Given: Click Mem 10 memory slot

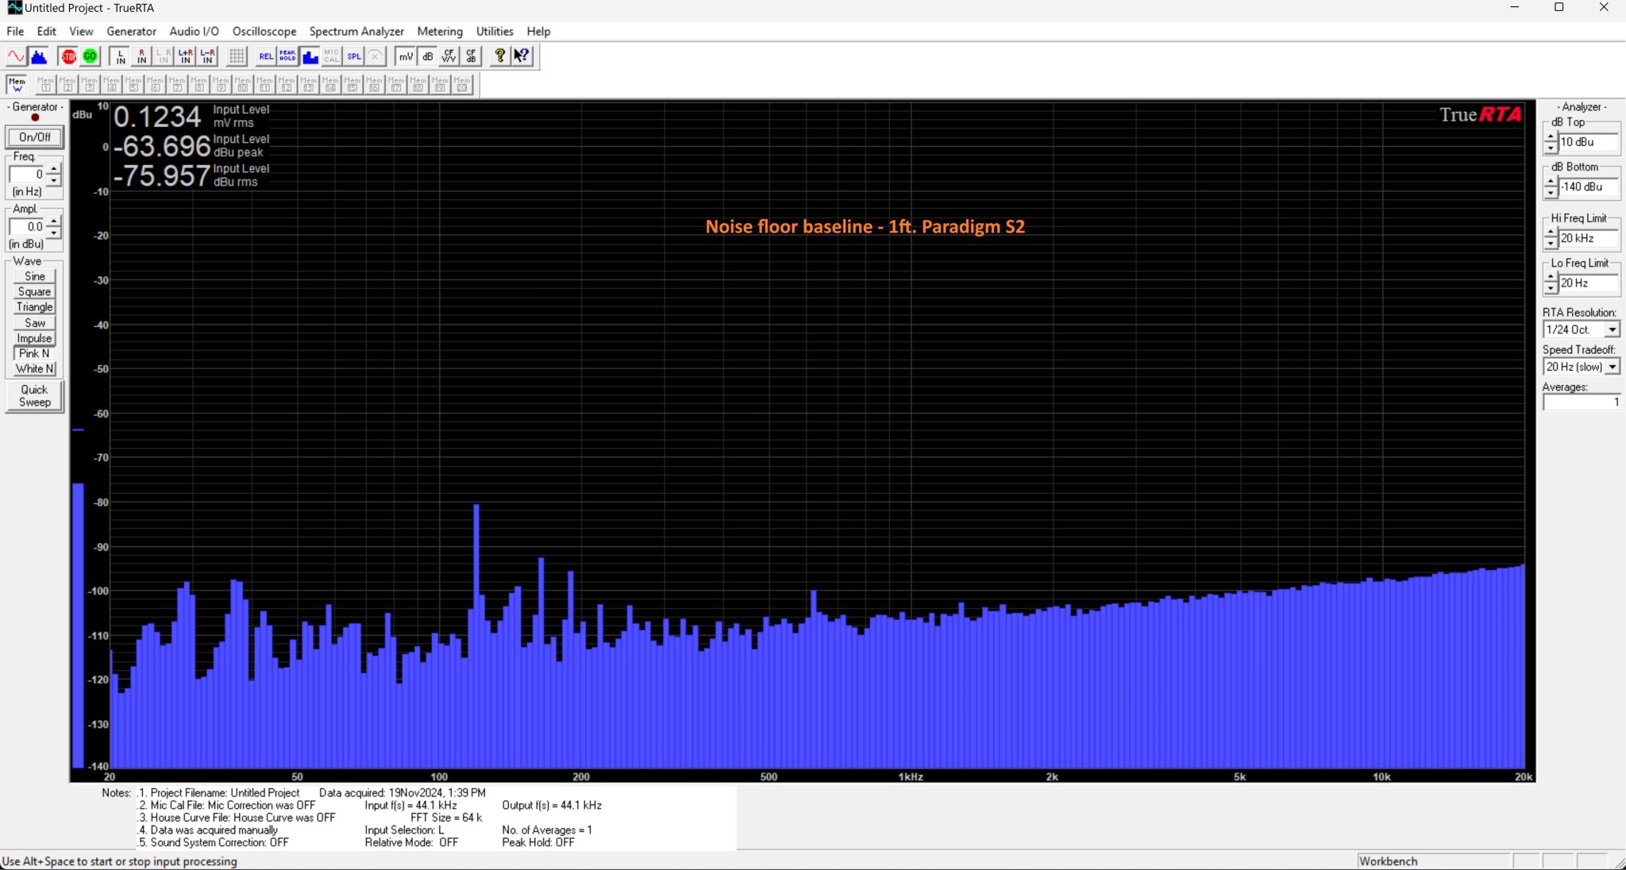Looking at the screenshot, I should (x=243, y=84).
